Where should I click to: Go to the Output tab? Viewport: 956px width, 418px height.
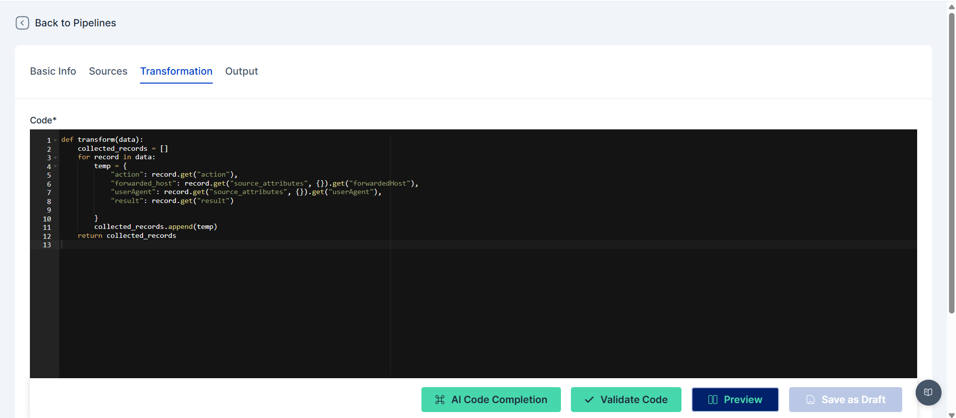[242, 71]
